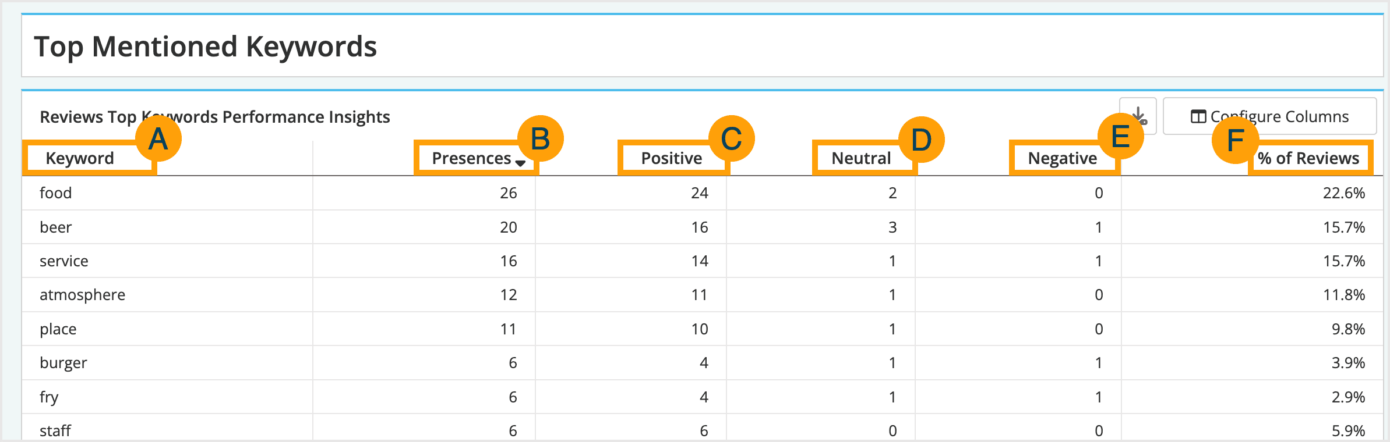Click the place keyword cell
The height and width of the screenshot is (442, 1390).
coord(58,329)
